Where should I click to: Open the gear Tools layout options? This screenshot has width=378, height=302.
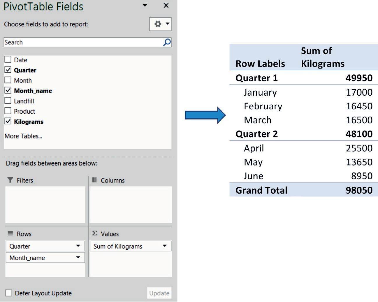click(160, 24)
